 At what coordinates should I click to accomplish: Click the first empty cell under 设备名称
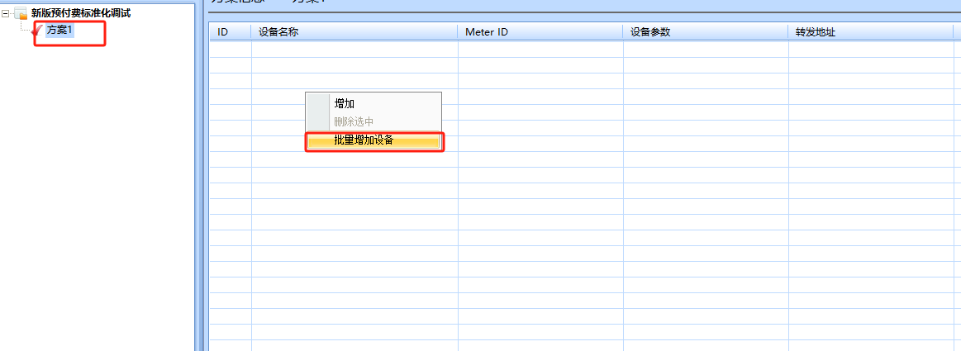(354, 49)
